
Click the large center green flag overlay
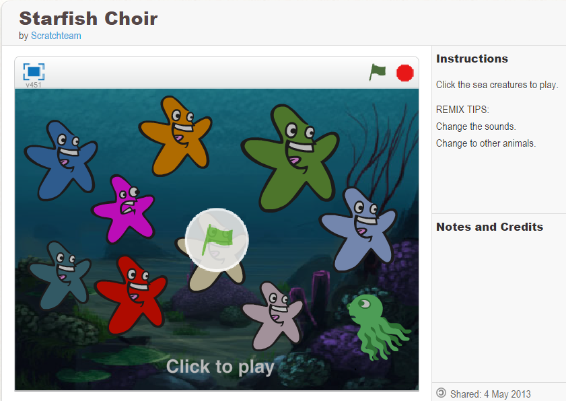(217, 240)
